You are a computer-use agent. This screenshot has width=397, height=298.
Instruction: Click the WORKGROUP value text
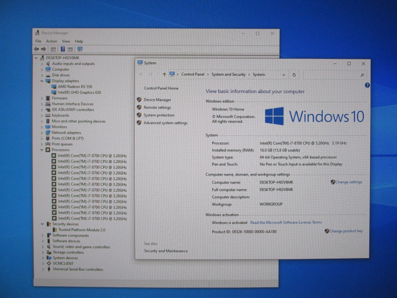271,204
